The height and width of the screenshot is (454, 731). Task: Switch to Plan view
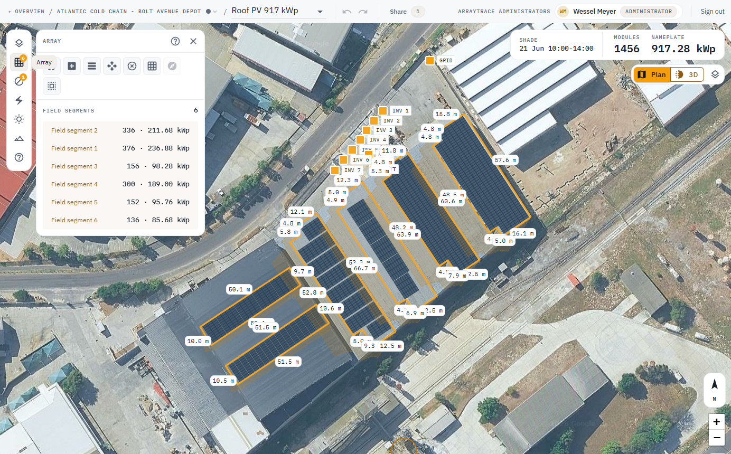coord(652,74)
